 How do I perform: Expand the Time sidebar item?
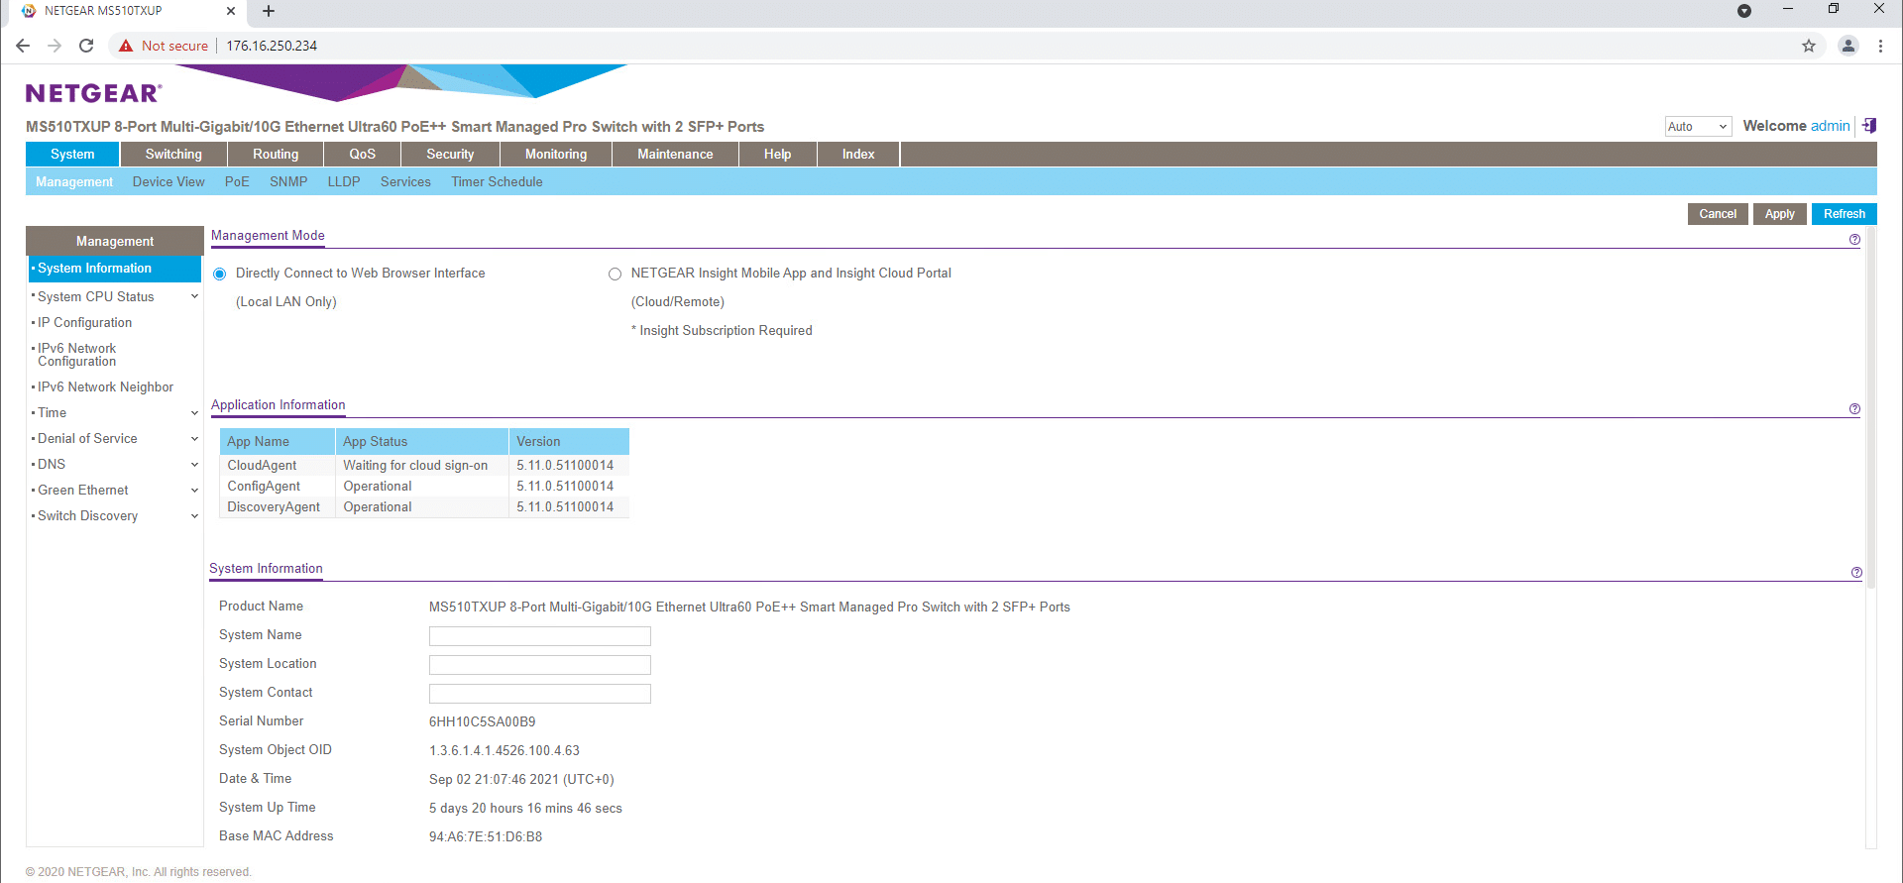click(194, 413)
